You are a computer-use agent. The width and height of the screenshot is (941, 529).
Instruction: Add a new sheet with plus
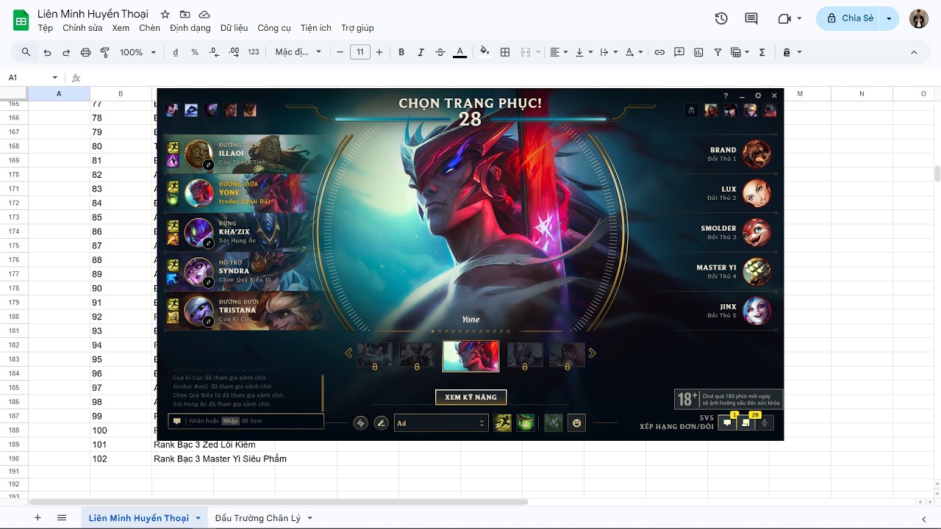pos(37,518)
